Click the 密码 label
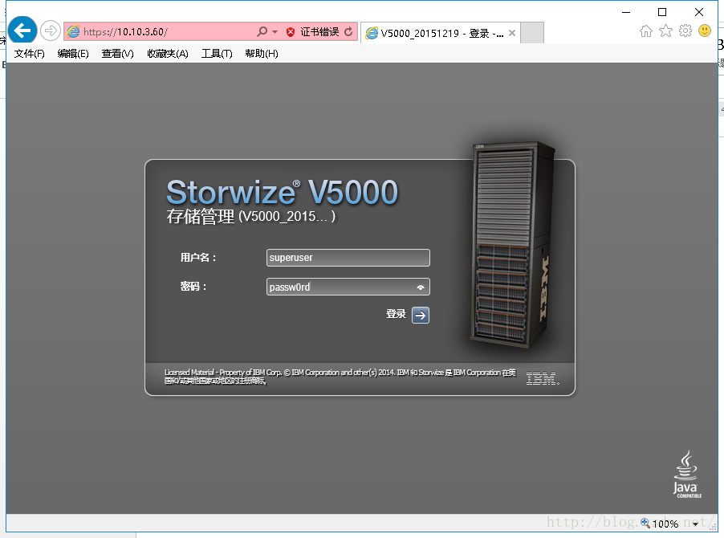 point(193,287)
